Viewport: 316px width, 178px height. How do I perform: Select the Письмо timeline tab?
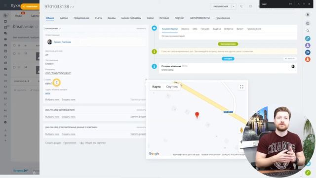point(205,29)
